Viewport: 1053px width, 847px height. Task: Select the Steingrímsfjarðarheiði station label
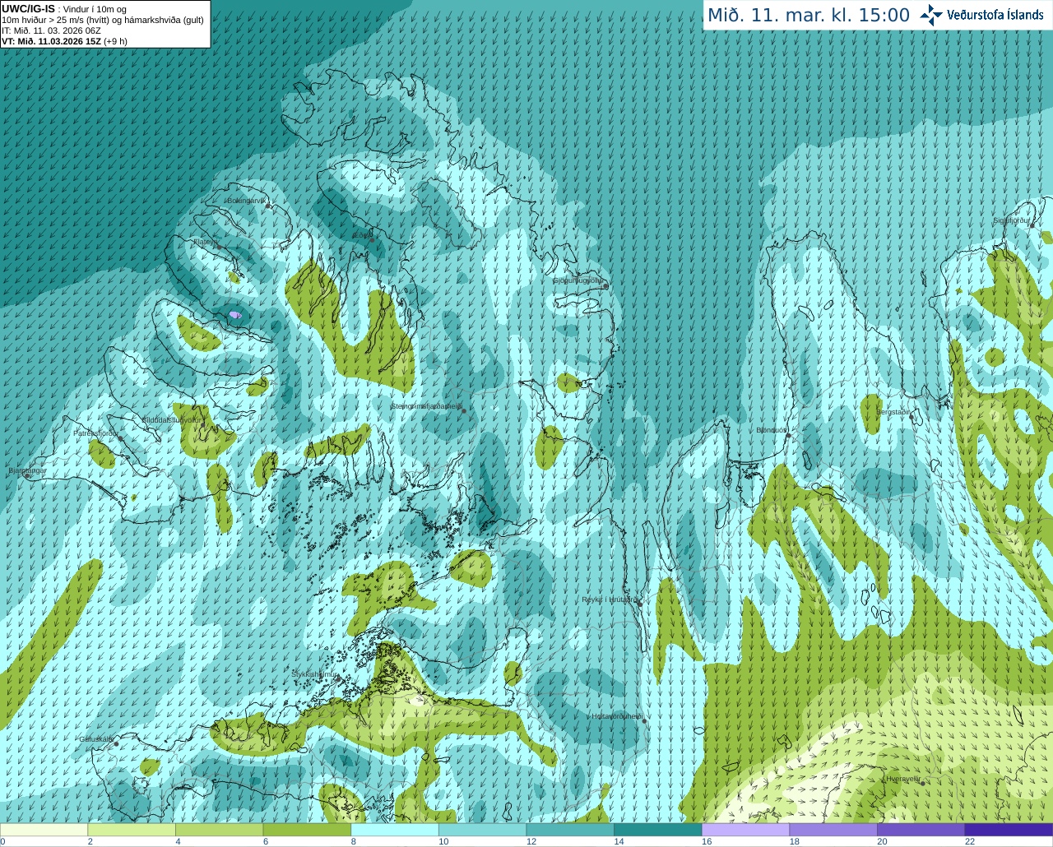coord(425,406)
